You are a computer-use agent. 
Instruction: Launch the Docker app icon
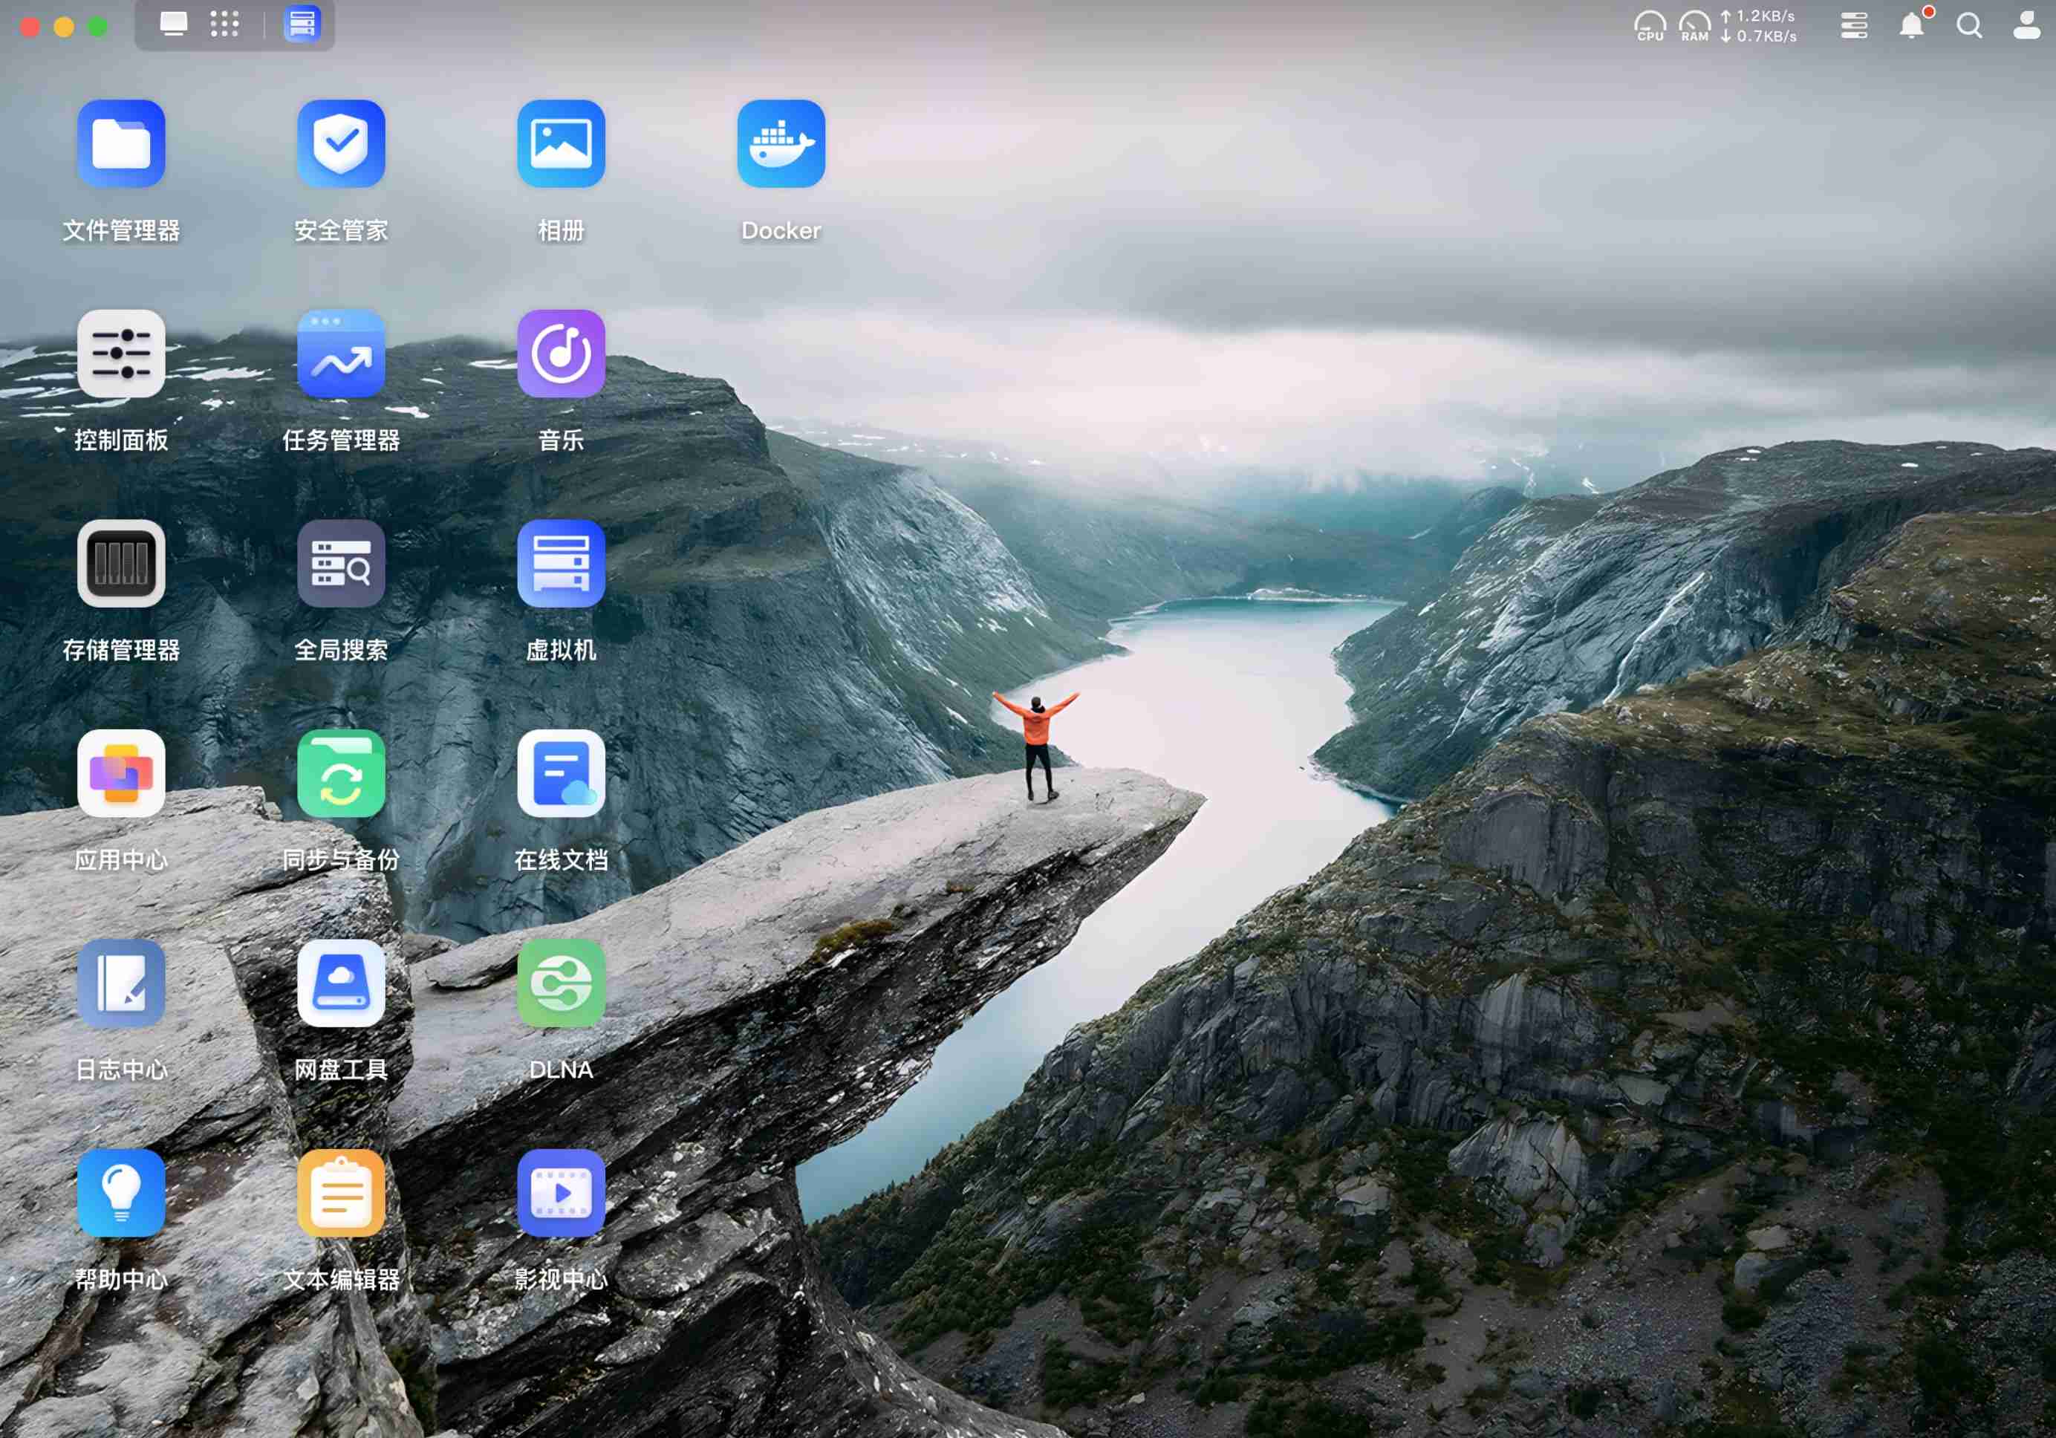[781, 143]
